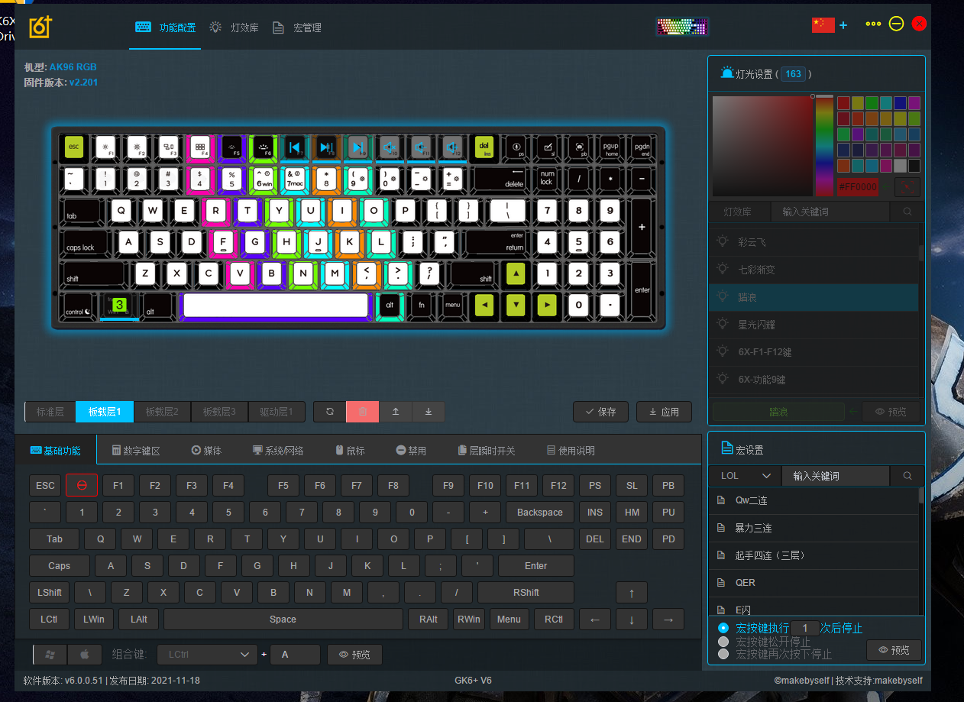Select 'stop on key pressed again' radio option
This screenshot has height=702, width=964.
[x=723, y=654]
